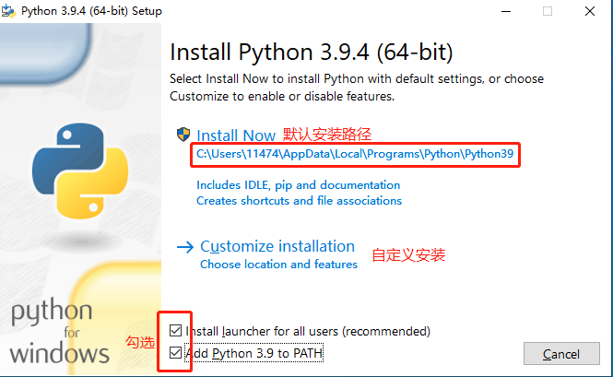Click the default install path C:\Users\11474 text
The height and width of the screenshot is (377, 613).
click(x=355, y=154)
